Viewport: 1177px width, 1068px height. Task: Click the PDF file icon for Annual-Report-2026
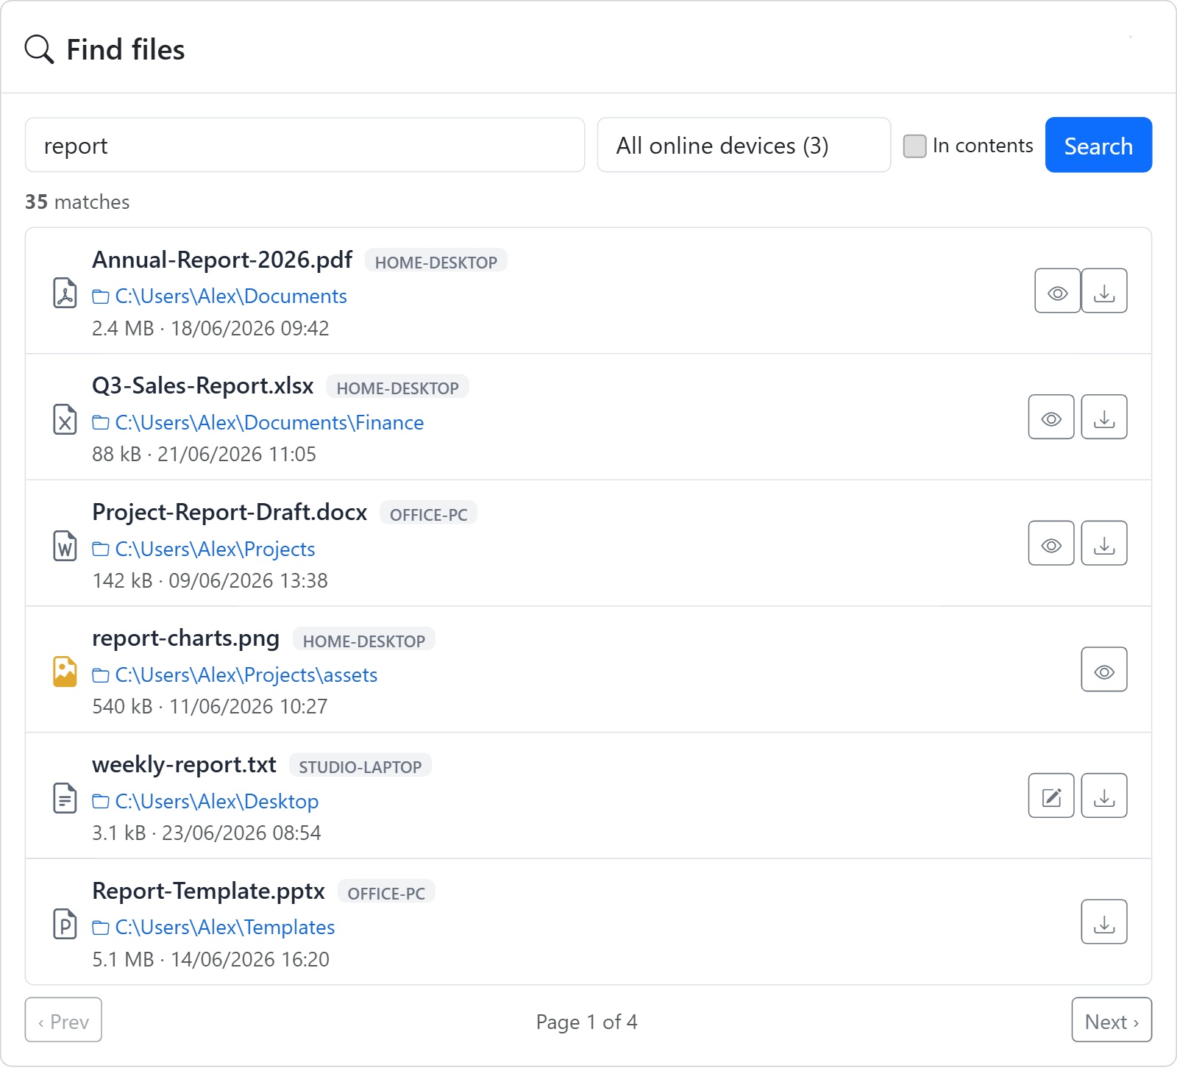tap(65, 293)
